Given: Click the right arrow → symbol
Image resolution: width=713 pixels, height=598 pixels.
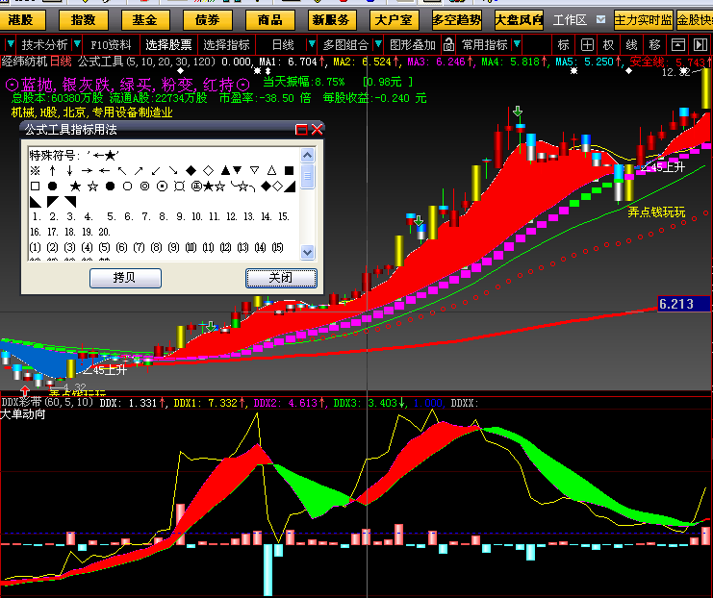Looking at the screenshot, I should point(87,171).
